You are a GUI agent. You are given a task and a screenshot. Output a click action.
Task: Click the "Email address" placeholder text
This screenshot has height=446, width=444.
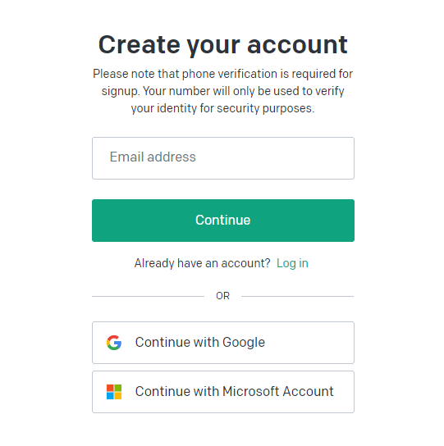pos(153,157)
